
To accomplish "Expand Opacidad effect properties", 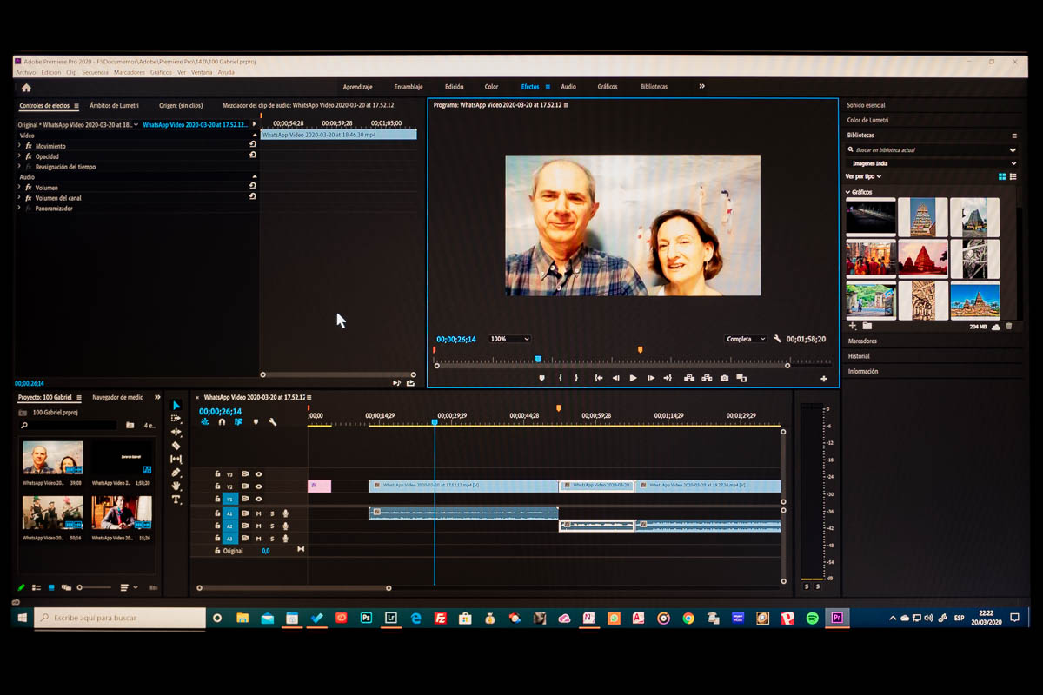I will point(19,156).
